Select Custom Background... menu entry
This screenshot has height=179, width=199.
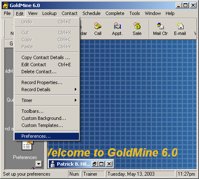47,118
